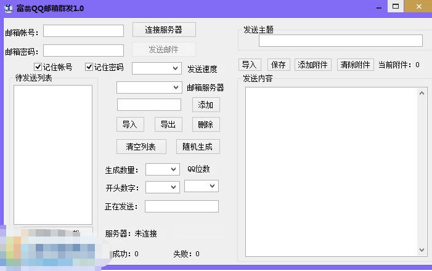Image resolution: width=432 pixels, height=271 pixels.
Task: Click the 随机生成 button
Action: (x=198, y=147)
